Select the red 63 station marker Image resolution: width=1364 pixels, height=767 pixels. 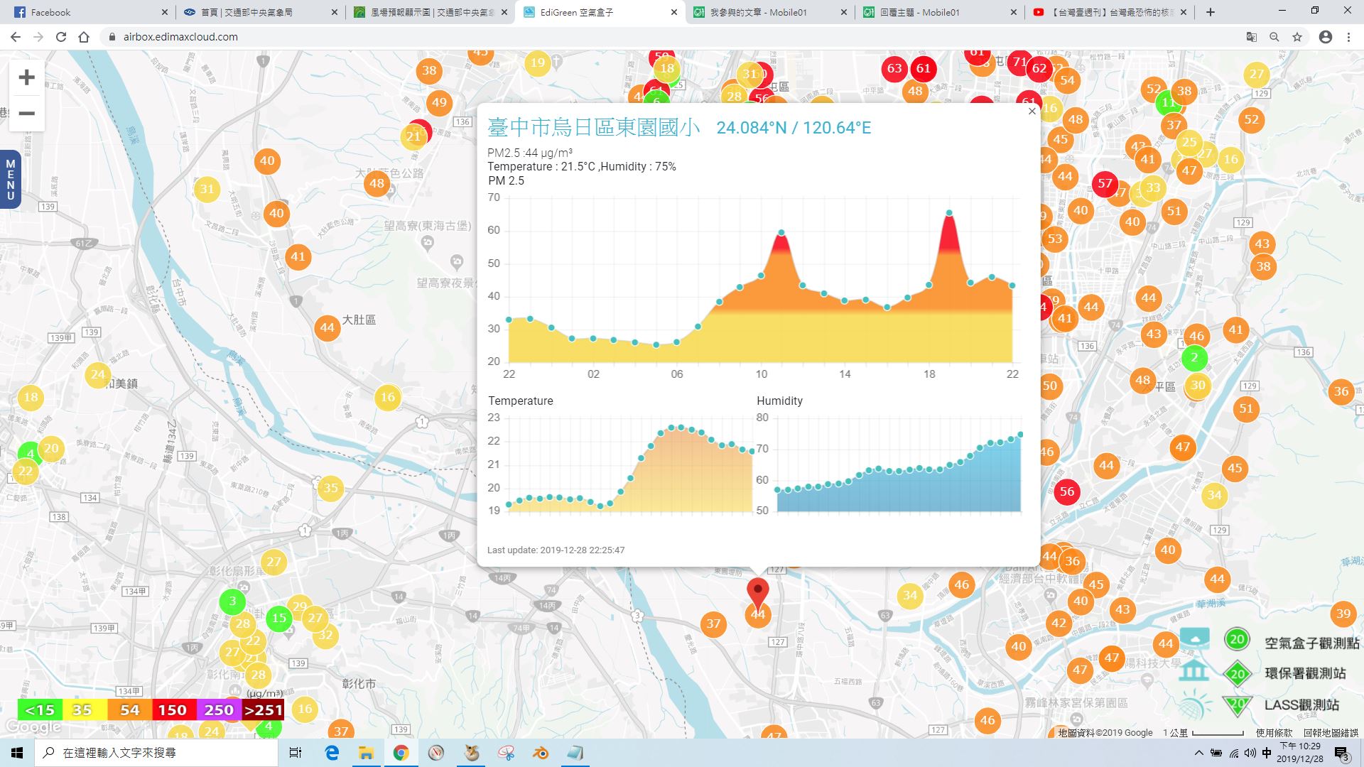pos(894,68)
